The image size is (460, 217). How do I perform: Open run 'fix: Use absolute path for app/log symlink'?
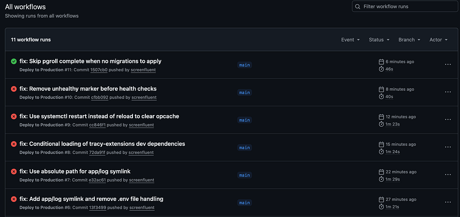click(x=75, y=171)
